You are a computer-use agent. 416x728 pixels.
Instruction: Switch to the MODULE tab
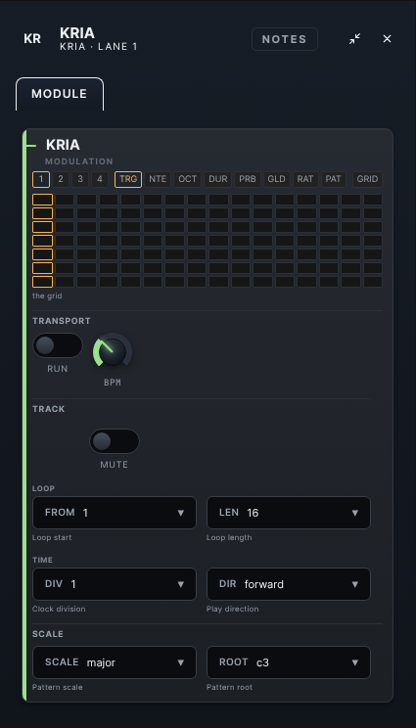click(60, 94)
